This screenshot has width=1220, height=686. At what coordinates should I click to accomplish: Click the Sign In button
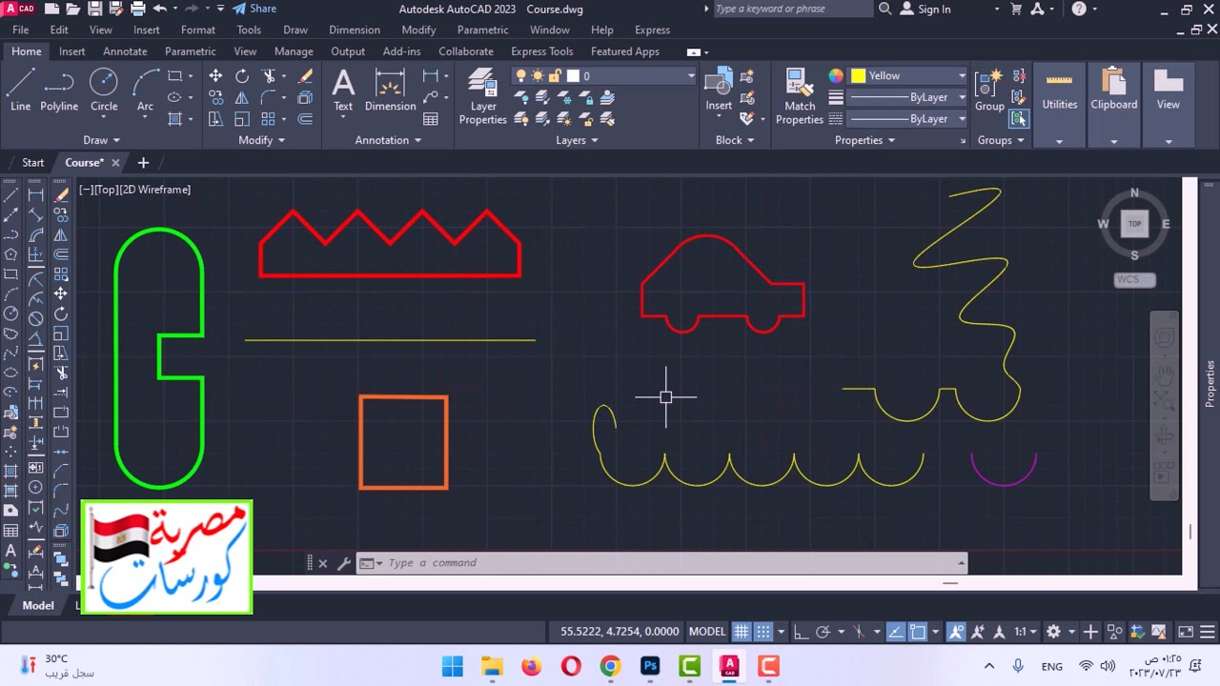pyautogui.click(x=925, y=9)
